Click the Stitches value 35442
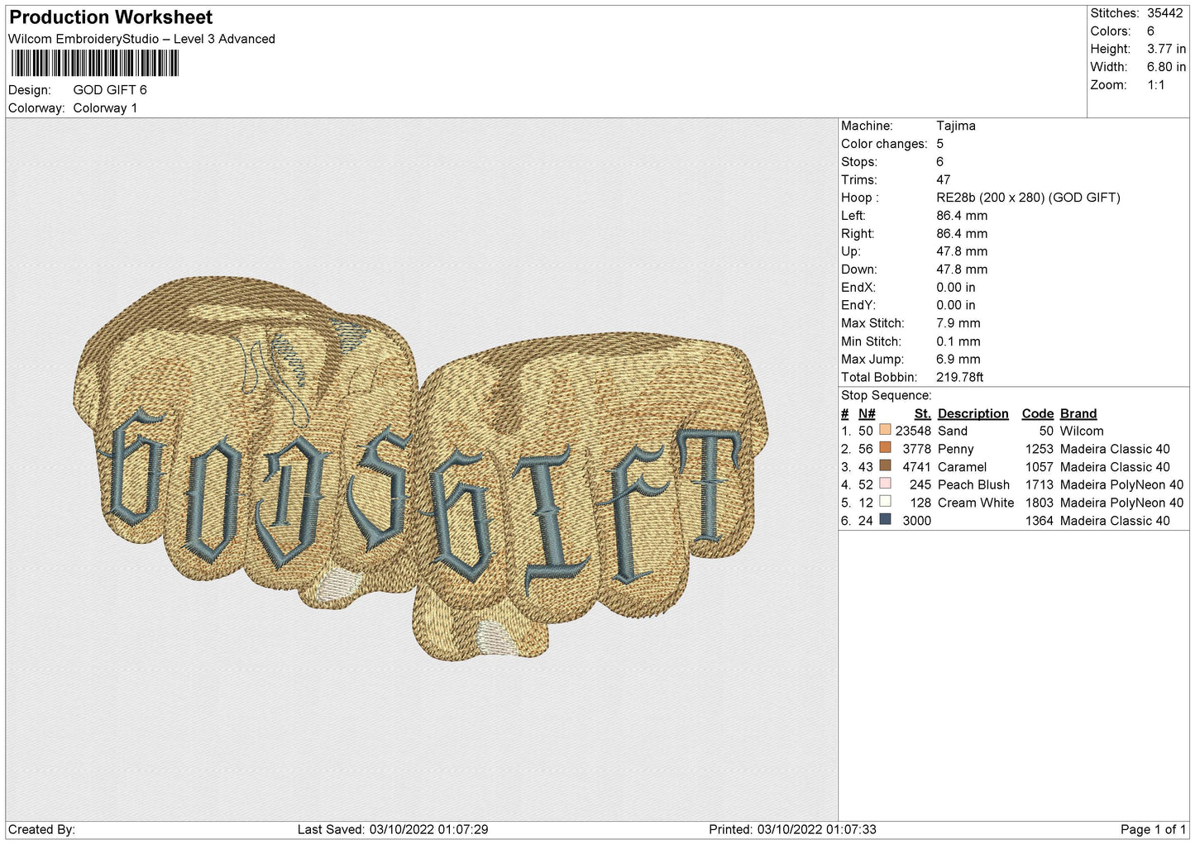The image size is (1195, 844). coord(1164,13)
